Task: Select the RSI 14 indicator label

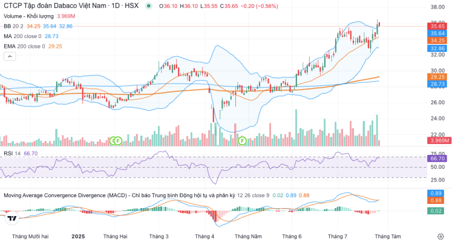Action: (x=12, y=154)
